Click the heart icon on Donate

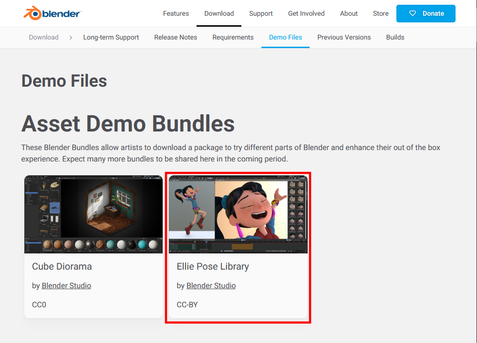pos(412,13)
